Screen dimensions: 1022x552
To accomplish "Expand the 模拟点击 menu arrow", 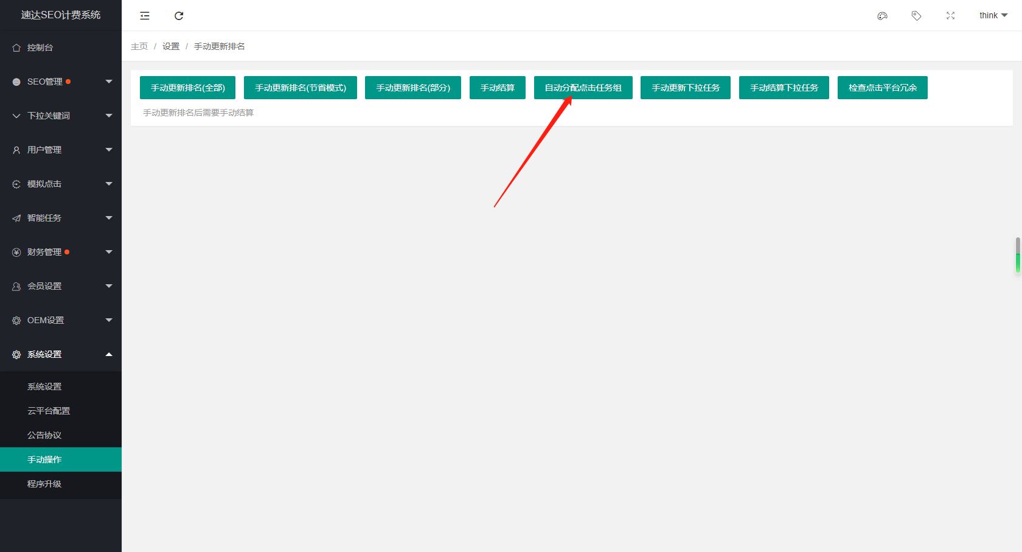I will (x=109, y=184).
